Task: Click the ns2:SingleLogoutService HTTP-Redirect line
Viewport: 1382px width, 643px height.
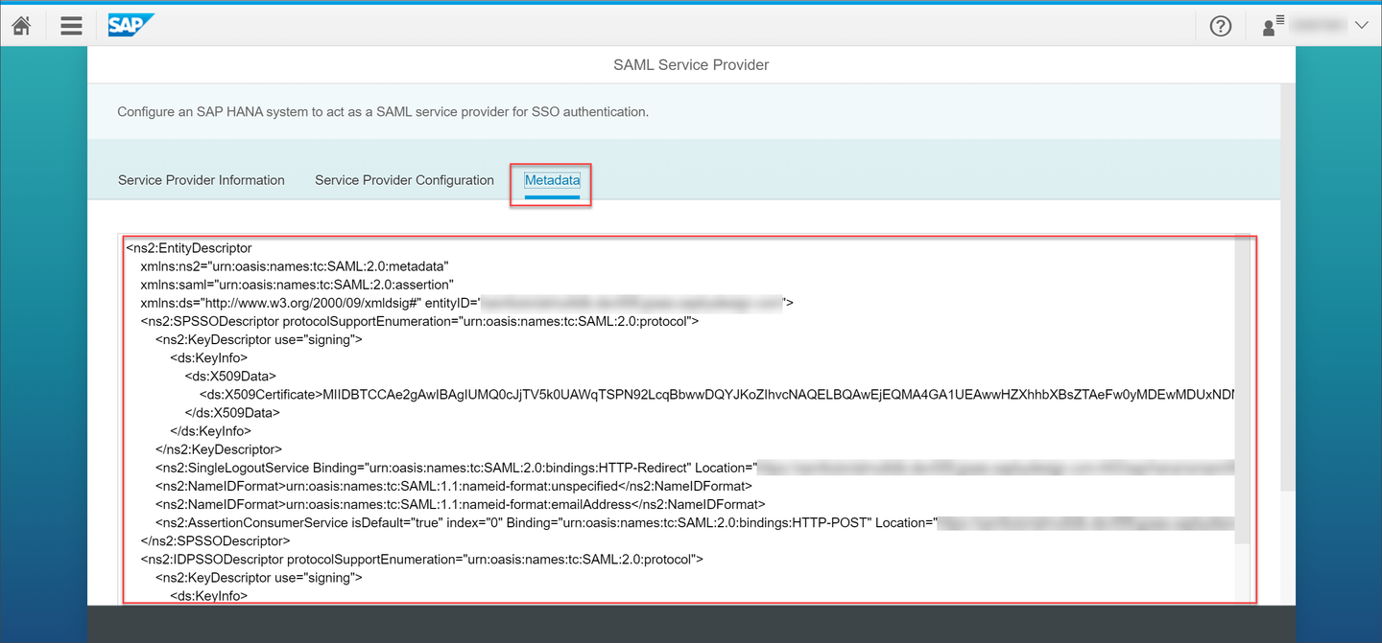Action: (x=694, y=468)
